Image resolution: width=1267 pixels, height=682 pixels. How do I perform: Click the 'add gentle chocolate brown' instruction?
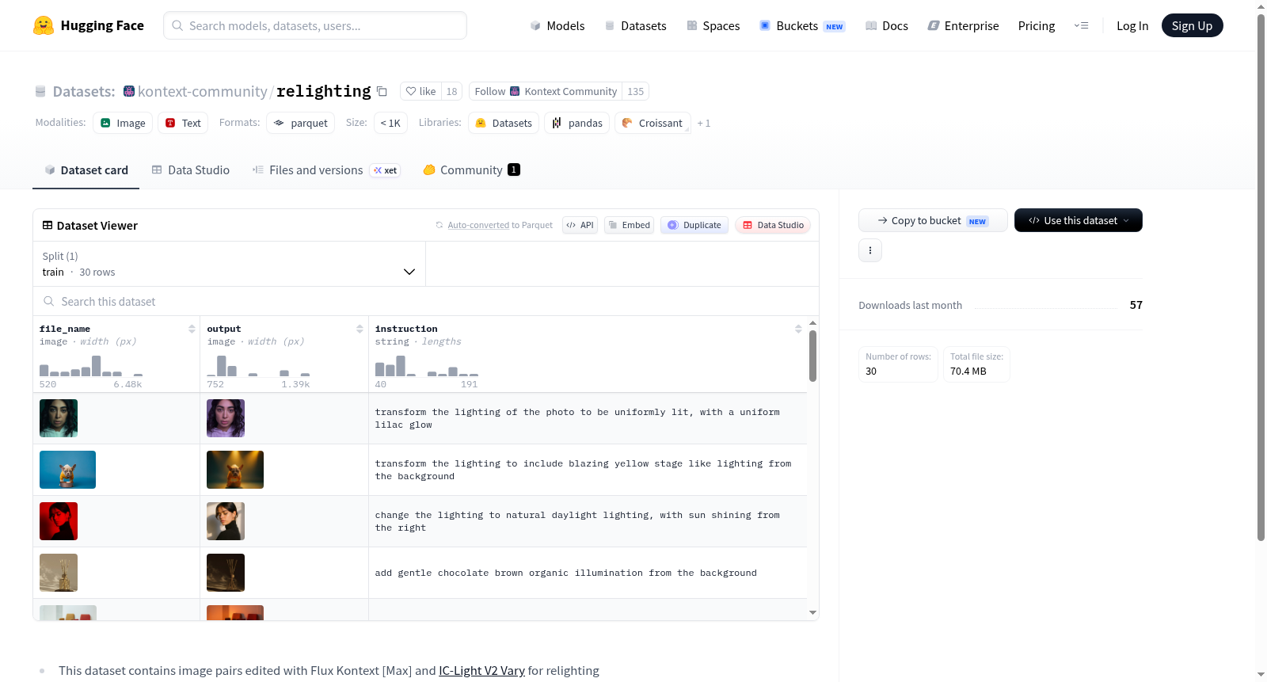click(565, 573)
